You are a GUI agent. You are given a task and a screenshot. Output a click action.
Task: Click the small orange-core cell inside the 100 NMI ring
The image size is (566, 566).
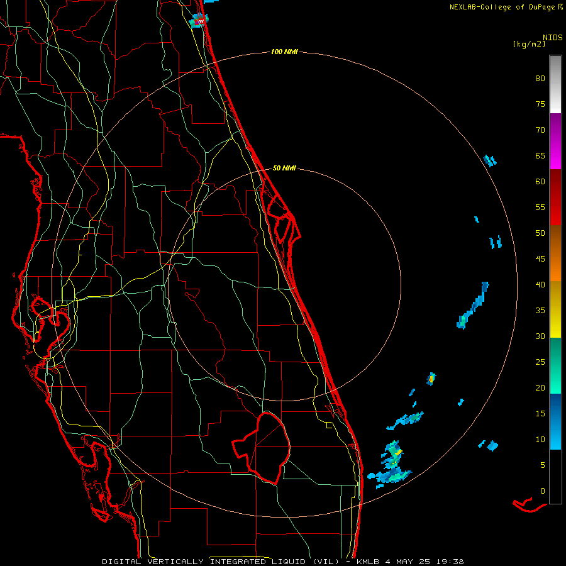point(431,379)
